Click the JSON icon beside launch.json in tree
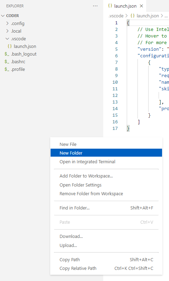The width and height of the screenshot is (169, 281). click(10, 46)
